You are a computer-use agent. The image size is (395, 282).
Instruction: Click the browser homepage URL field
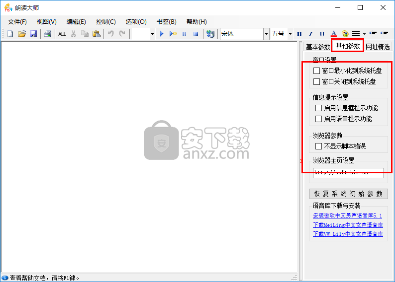pos(348,173)
